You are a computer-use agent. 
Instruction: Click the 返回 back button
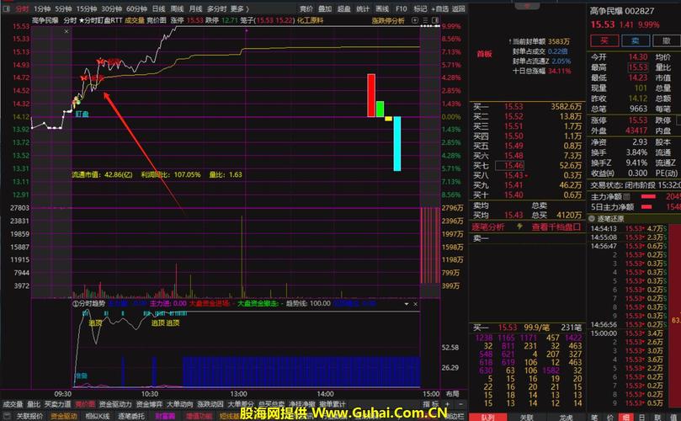coord(459,8)
